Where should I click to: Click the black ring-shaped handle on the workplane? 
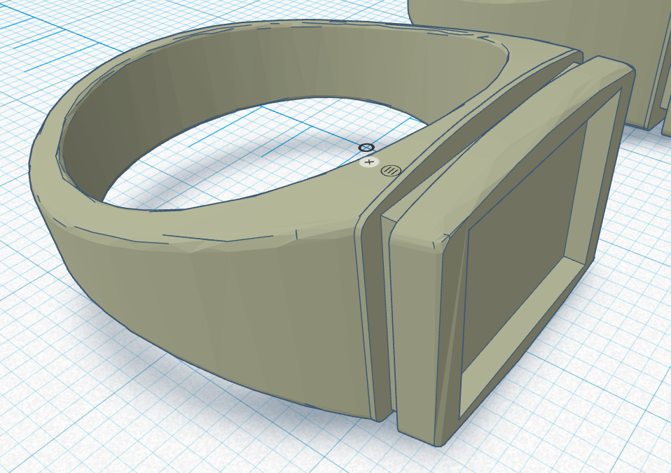(366, 148)
